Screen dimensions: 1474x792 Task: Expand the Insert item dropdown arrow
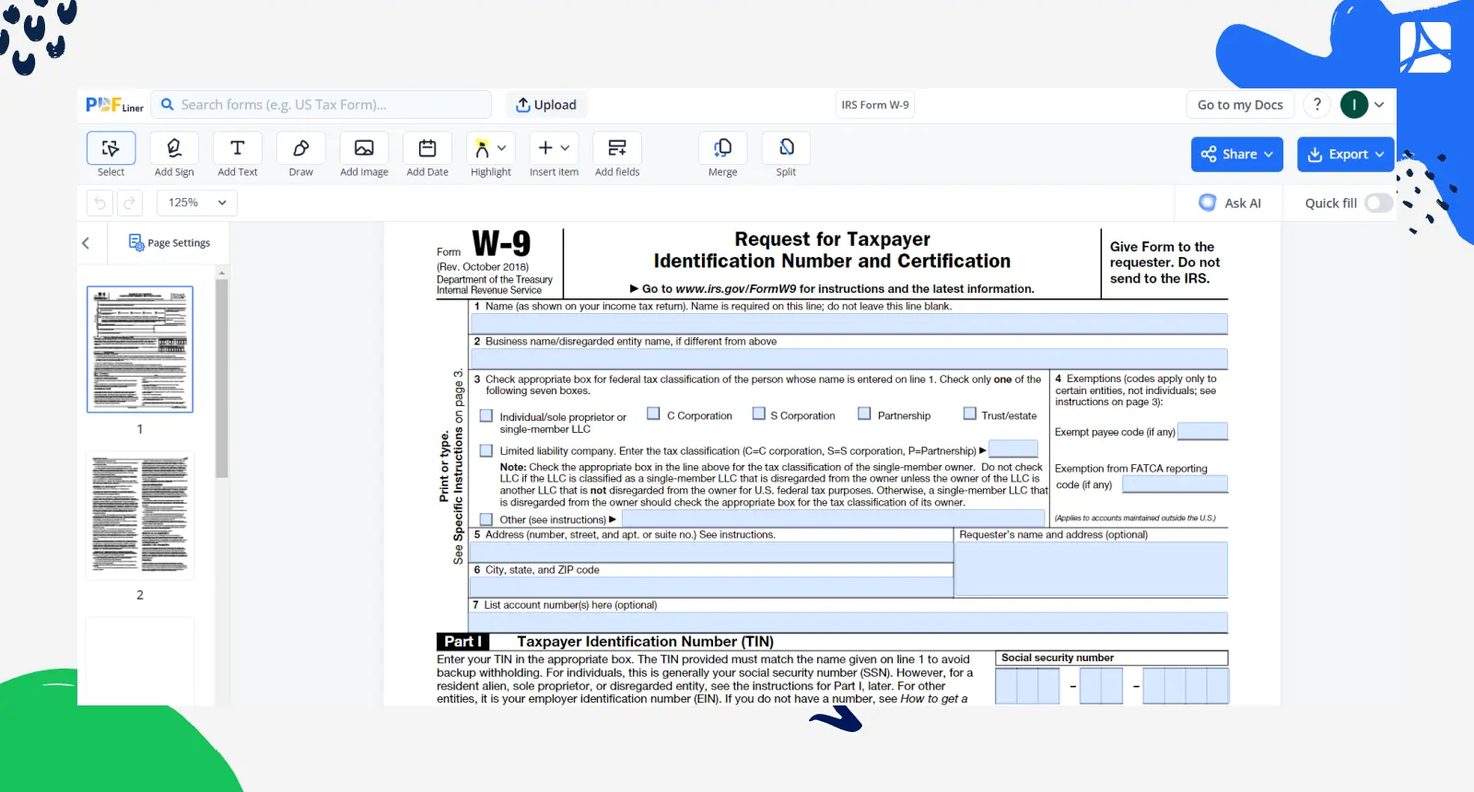[x=565, y=147]
